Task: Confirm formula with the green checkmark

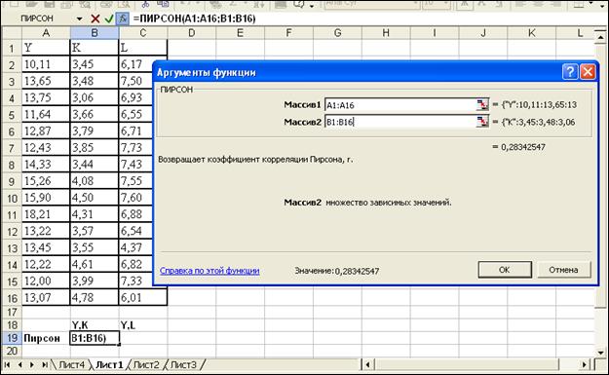Action: click(109, 19)
